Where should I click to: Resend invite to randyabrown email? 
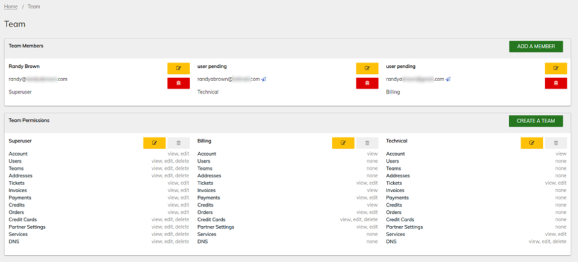pyautogui.click(x=264, y=79)
